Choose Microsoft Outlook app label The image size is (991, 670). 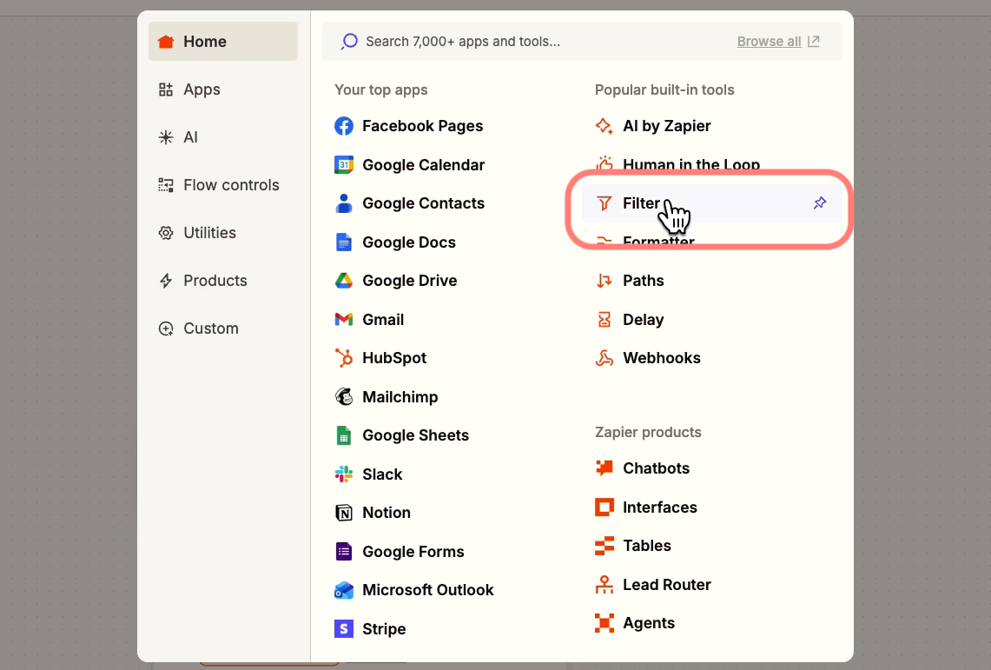pos(428,590)
